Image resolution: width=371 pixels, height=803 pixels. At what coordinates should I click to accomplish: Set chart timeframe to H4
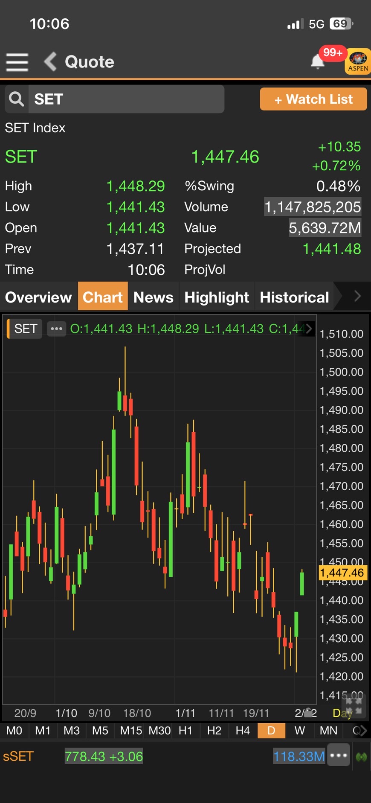tap(243, 730)
